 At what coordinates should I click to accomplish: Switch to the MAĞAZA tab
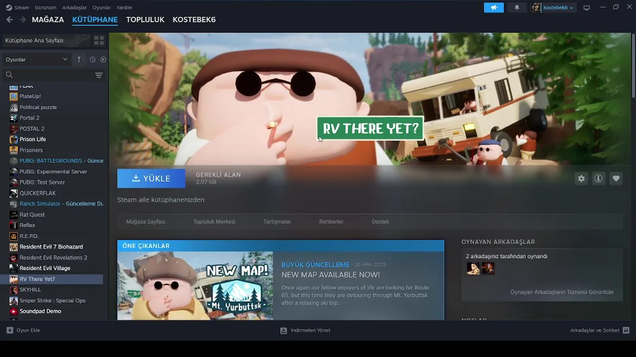(48, 20)
